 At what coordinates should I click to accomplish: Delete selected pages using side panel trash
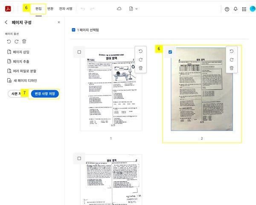coord(24,41)
